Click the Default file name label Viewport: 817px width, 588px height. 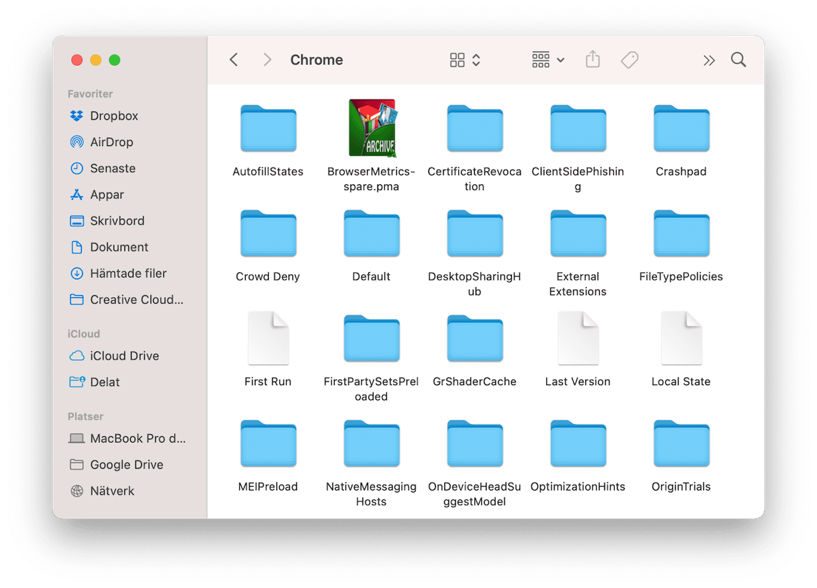tap(372, 276)
